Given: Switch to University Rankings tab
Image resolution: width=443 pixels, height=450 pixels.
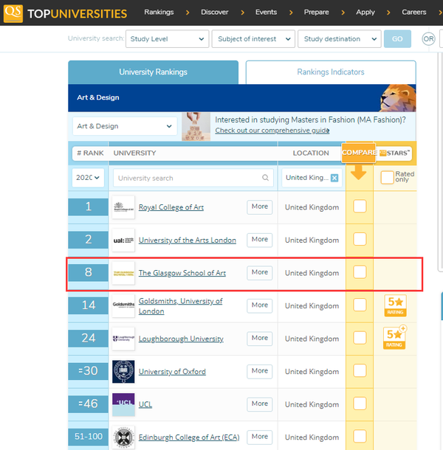Looking at the screenshot, I should [x=153, y=72].
